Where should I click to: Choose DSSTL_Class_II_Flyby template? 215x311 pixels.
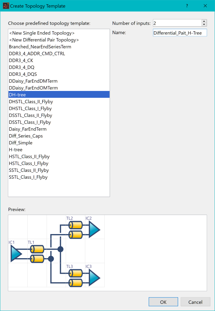tap(59, 115)
